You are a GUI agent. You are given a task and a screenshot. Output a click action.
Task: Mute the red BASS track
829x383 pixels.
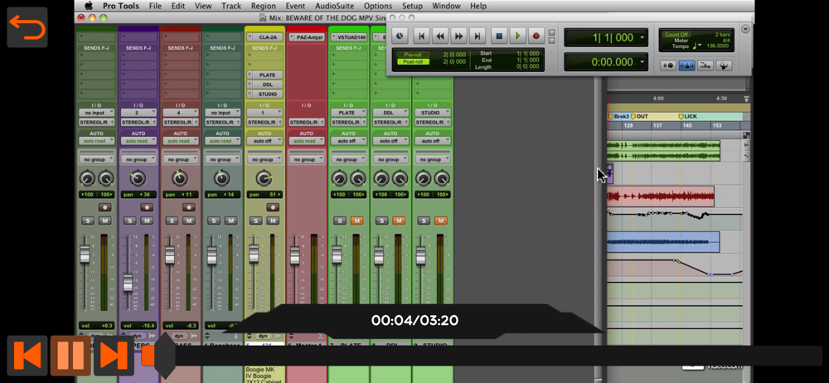189,221
